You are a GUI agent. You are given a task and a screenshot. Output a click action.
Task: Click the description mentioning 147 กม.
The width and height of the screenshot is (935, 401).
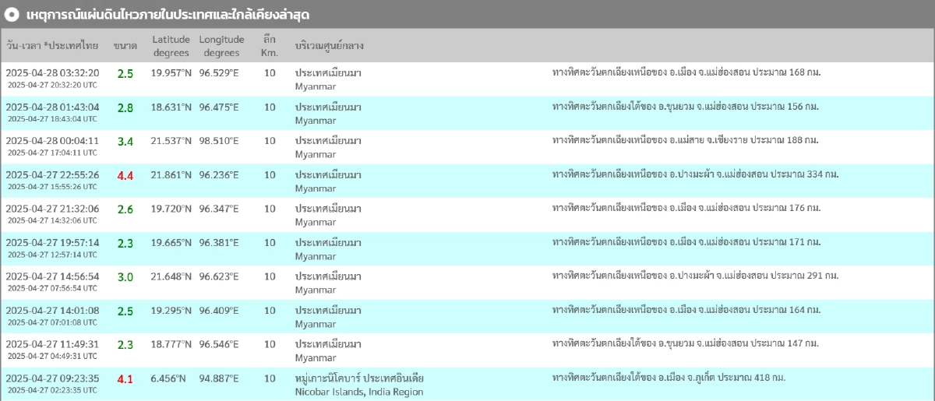pos(685,344)
